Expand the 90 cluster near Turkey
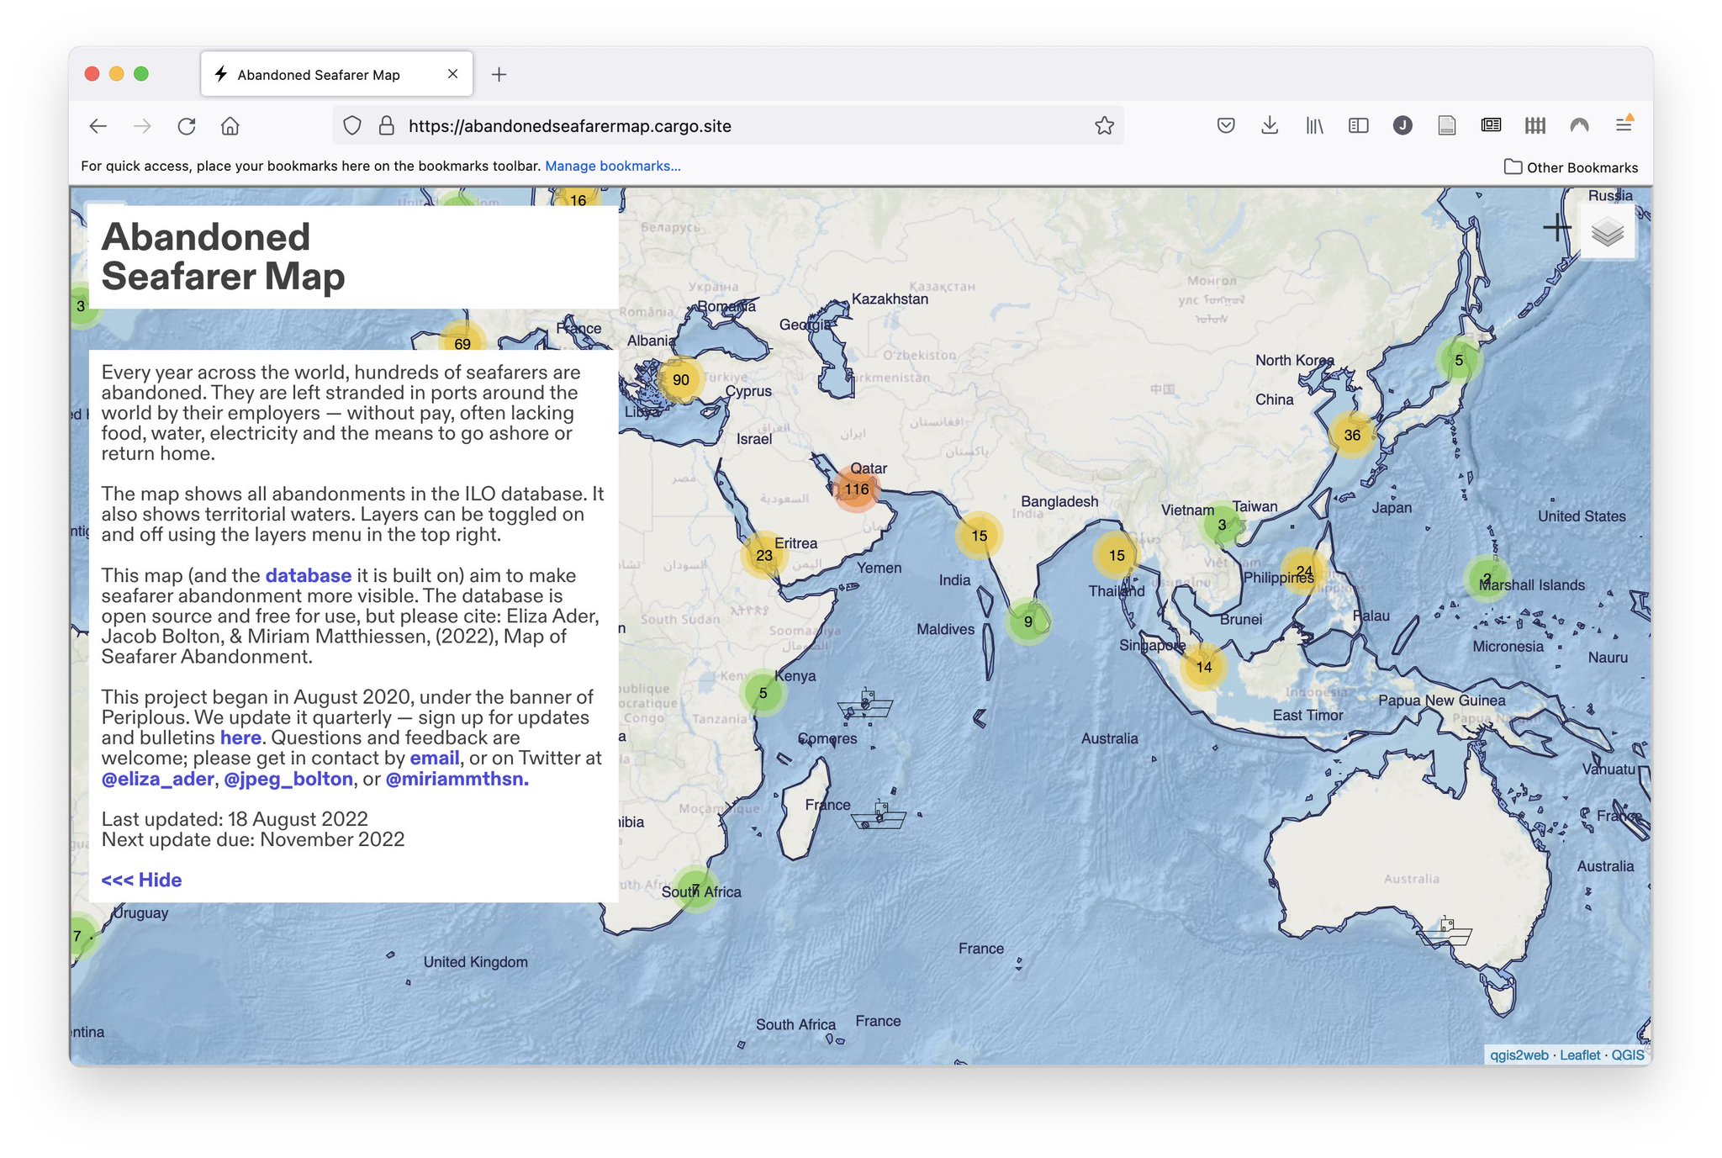The height and width of the screenshot is (1158, 1722). click(680, 380)
